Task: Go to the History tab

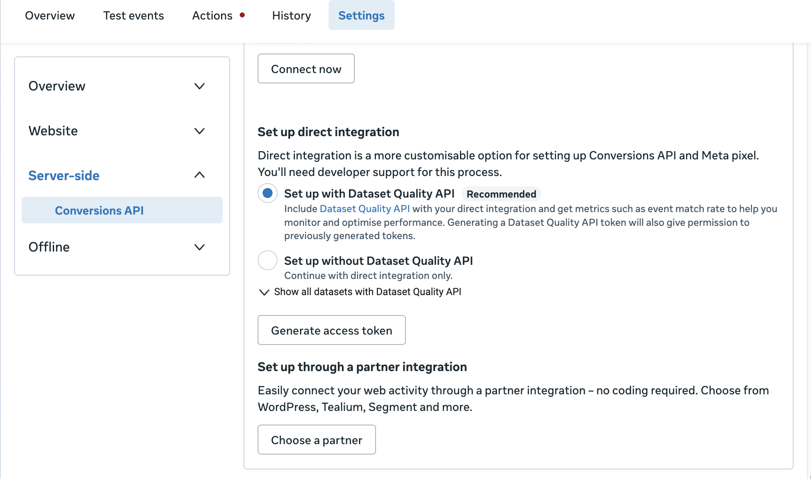Action: coord(291,15)
